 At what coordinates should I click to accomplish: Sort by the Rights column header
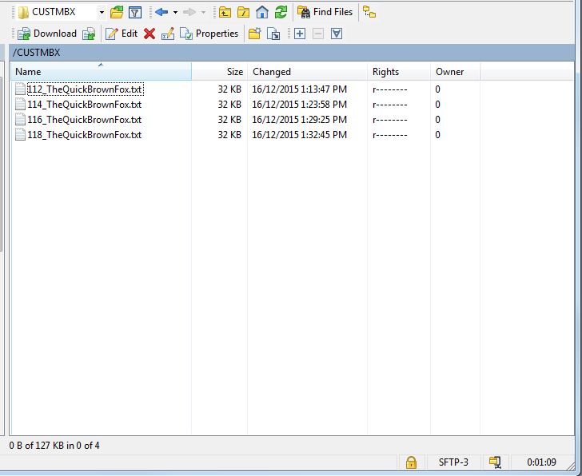[x=399, y=72]
